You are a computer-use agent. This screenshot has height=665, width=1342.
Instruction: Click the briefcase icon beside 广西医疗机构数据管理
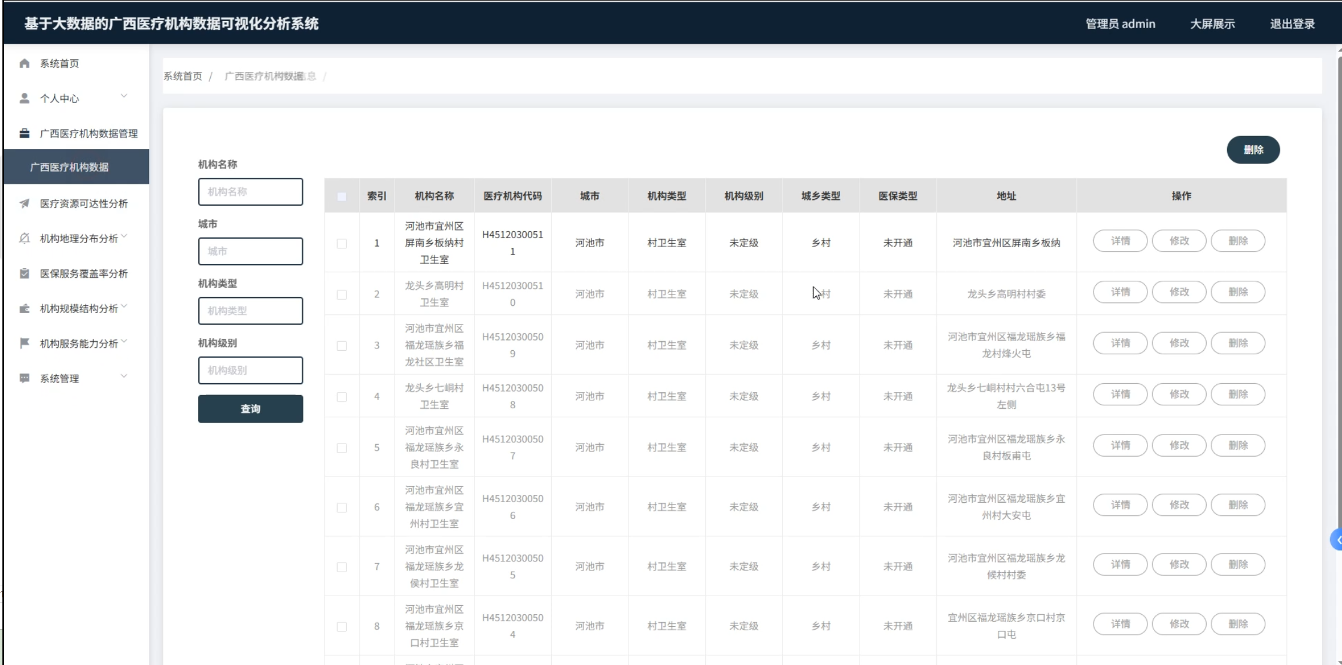[x=25, y=133]
